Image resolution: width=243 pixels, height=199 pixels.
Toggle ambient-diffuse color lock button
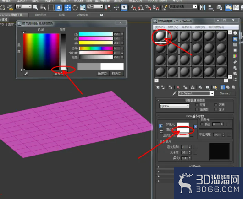click(161, 126)
